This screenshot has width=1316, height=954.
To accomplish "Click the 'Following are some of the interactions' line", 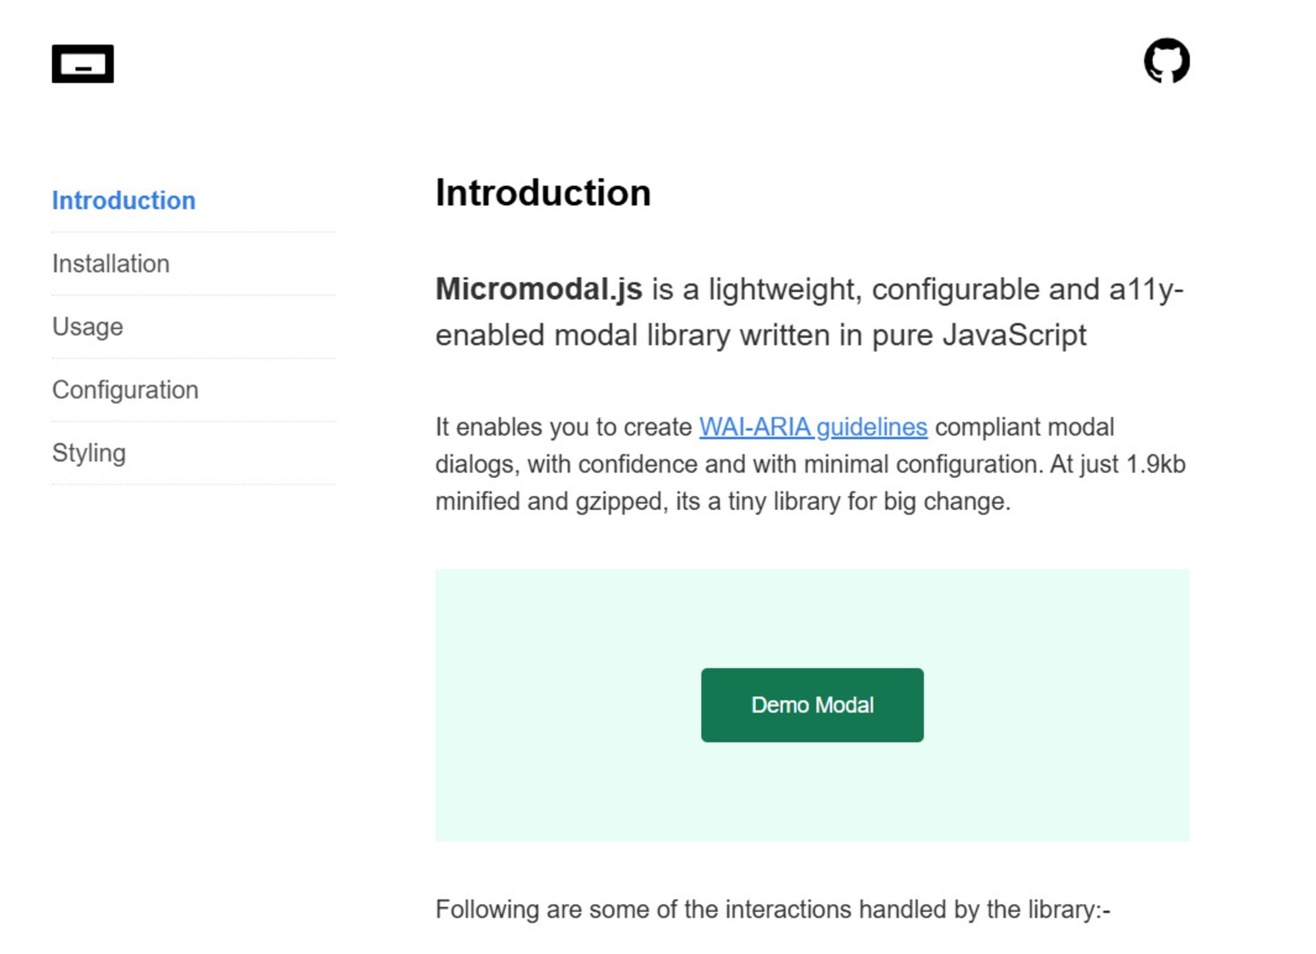I will (x=772, y=909).
